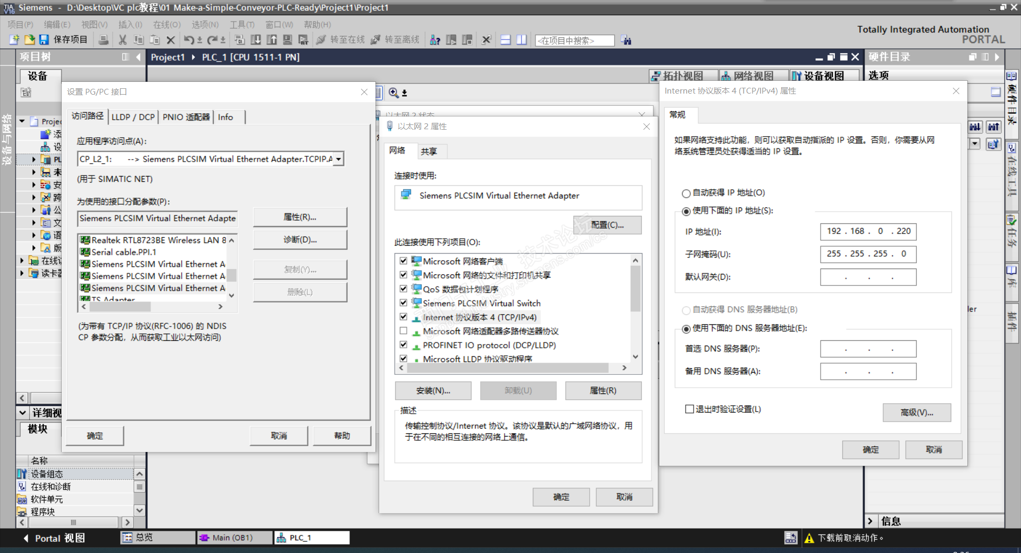This screenshot has height=553, width=1021.
Task: Click the 高级(V)... button
Action: 917,413
